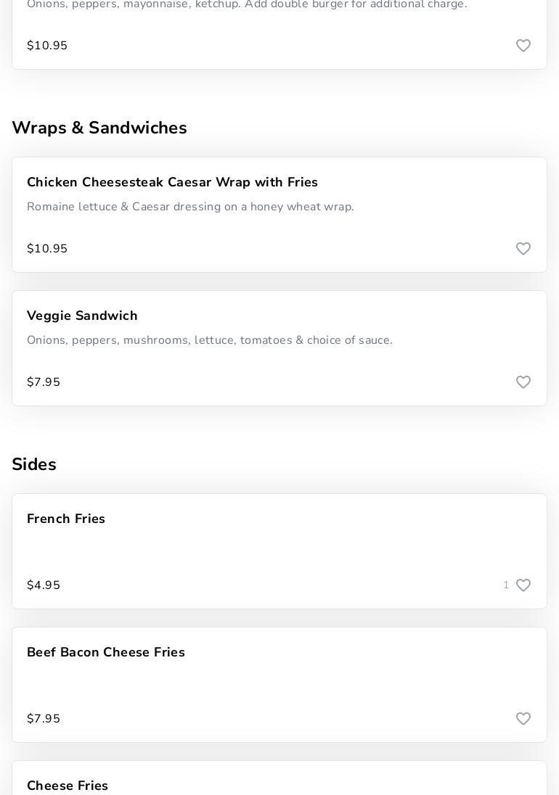Screen dimensions: 559x795
Task: Click the $7.95 price on Veggie Sandwich
Action: [44, 382]
